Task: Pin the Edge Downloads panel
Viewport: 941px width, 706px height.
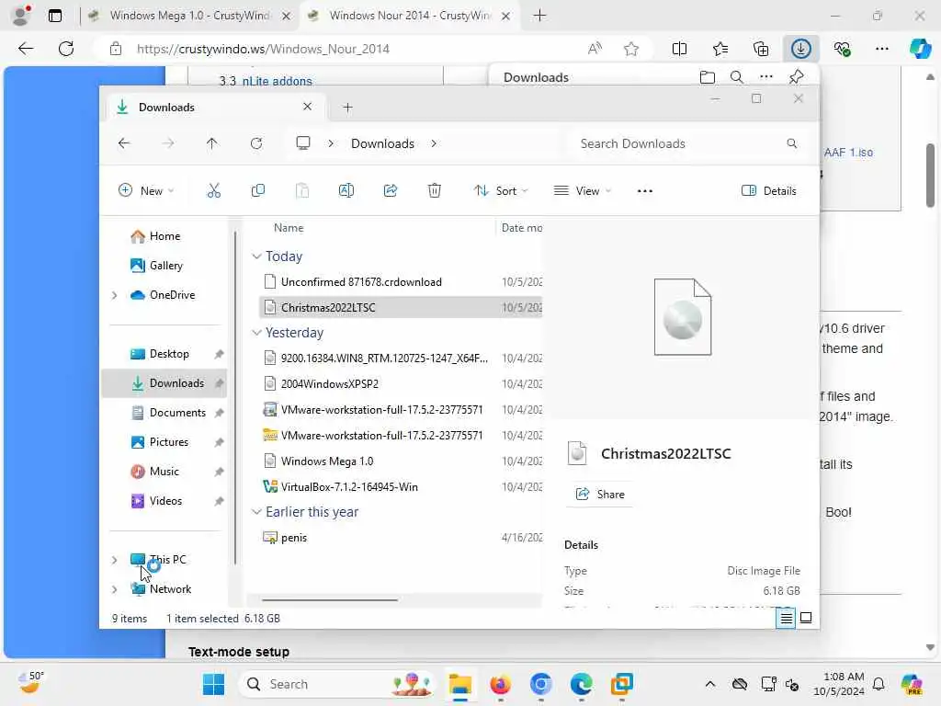Action: coord(797,77)
